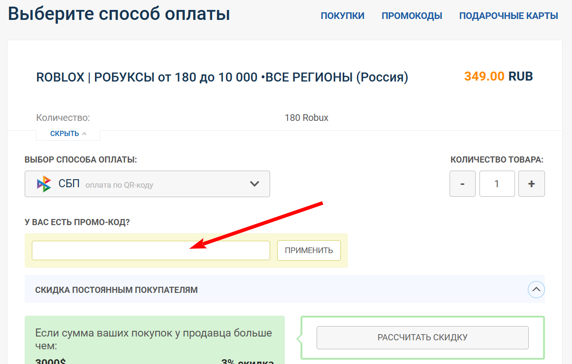Open the СБП payment method dropdown
572x364 pixels.
(x=147, y=183)
